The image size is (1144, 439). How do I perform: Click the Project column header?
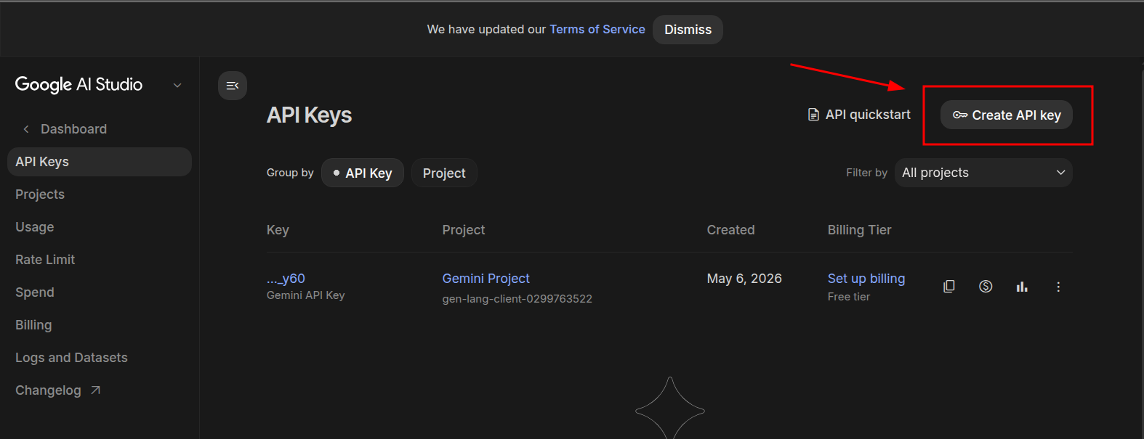[x=464, y=230]
